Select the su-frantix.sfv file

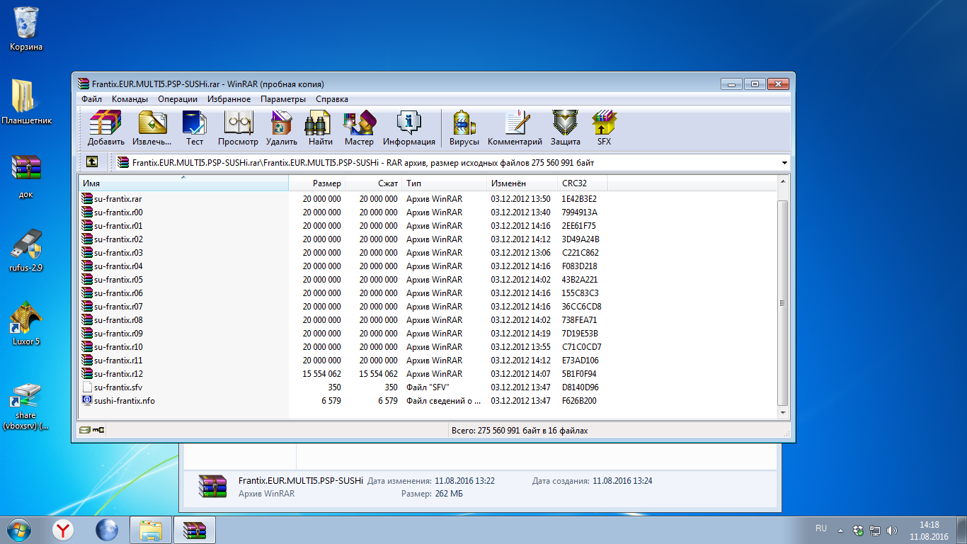(118, 387)
